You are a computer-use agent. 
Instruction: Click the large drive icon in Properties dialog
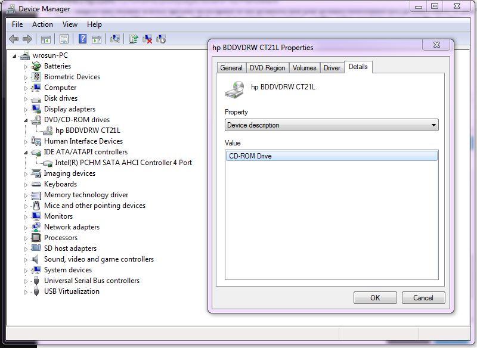point(235,89)
